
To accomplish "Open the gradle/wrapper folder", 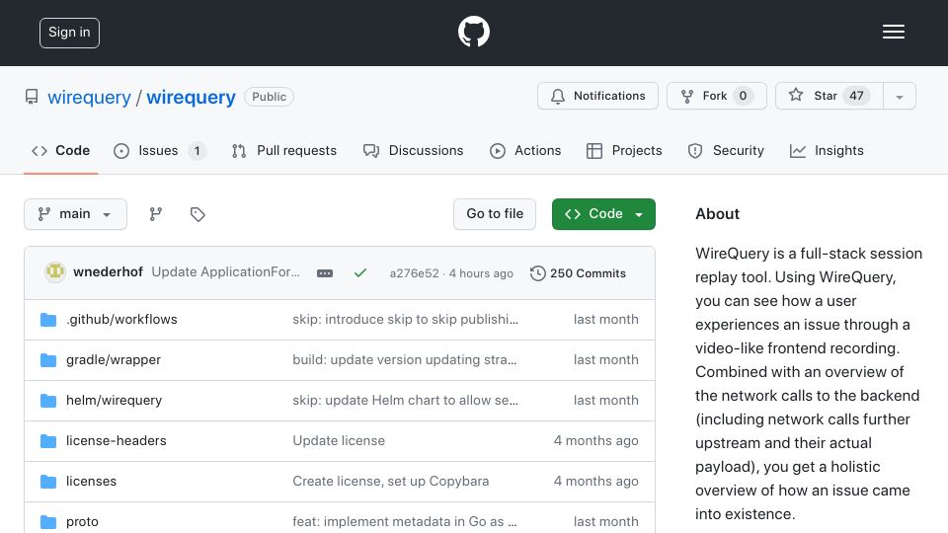I will [x=113, y=359].
